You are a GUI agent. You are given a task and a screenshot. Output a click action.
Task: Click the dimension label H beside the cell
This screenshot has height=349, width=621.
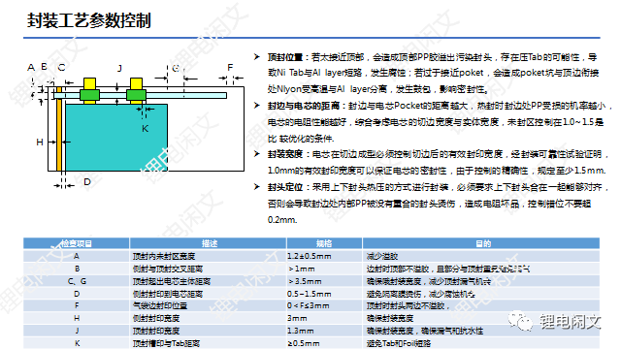click(40, 143)
